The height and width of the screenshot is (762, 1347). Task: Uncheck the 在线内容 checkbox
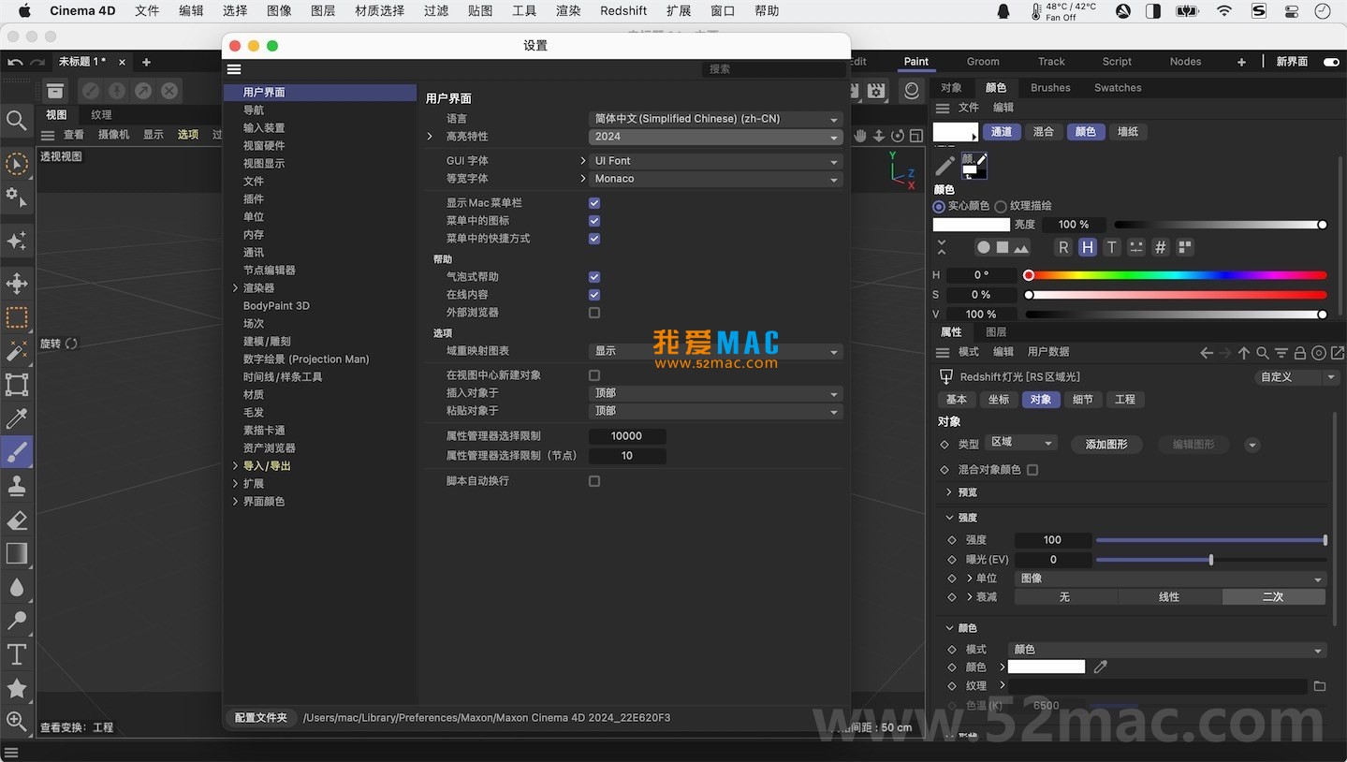(594, 295)
